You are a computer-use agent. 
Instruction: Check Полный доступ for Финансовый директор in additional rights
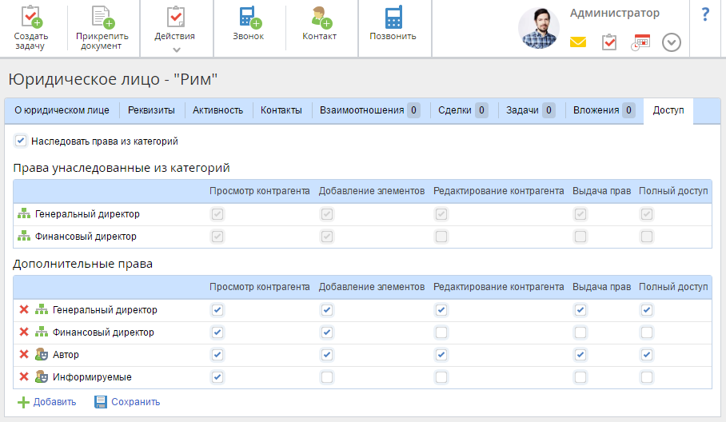coord(646,332)
